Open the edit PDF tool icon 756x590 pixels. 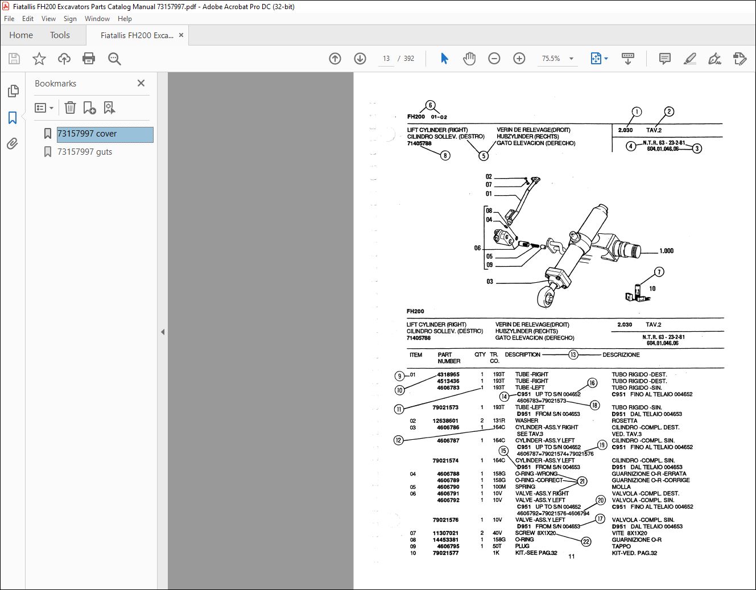click(x=740, y=59)
